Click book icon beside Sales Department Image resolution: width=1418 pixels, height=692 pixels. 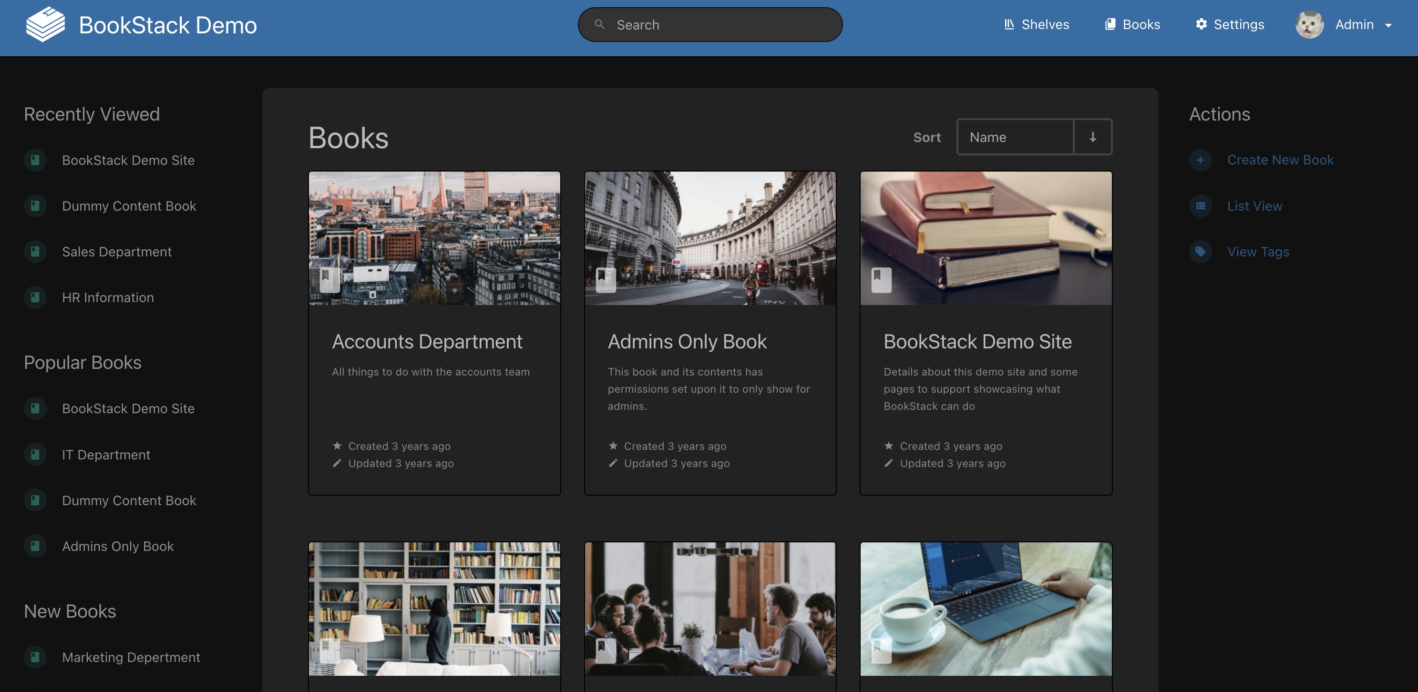tap(35, 252)
